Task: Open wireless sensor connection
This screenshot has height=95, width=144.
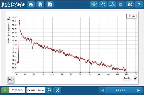Action: pyautogui.click(x=94, y=4)
